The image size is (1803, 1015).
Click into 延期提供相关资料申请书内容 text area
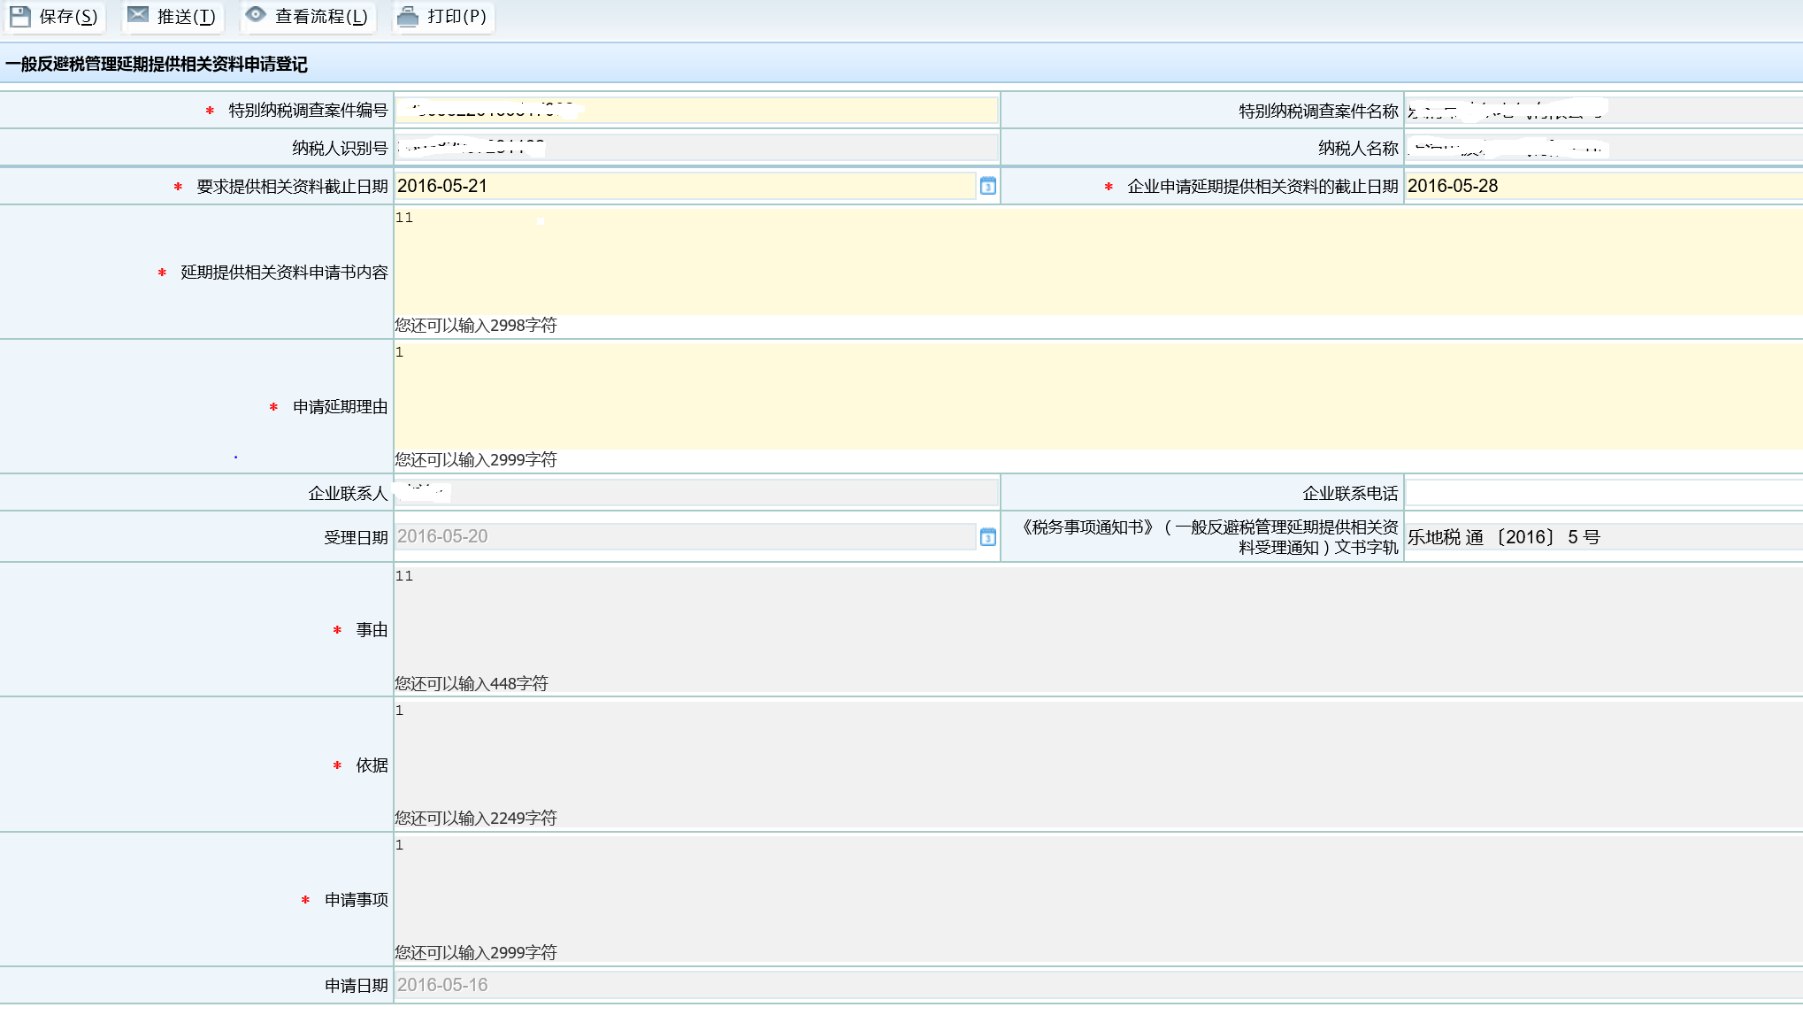[x=1098, y=261]
